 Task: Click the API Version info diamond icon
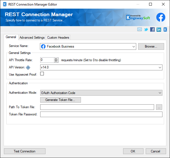click(x=28, y=67)
